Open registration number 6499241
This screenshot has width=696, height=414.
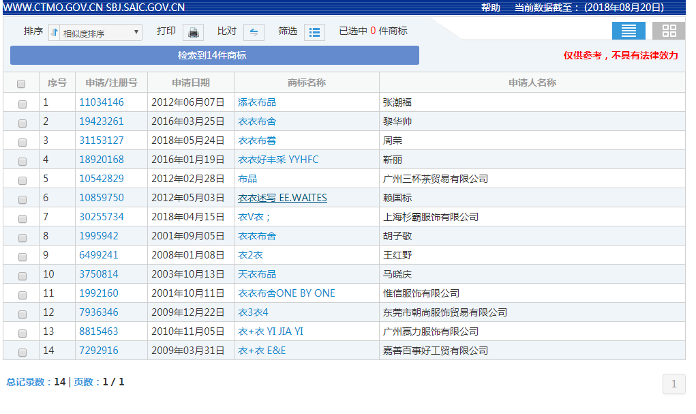click(99, 255)
